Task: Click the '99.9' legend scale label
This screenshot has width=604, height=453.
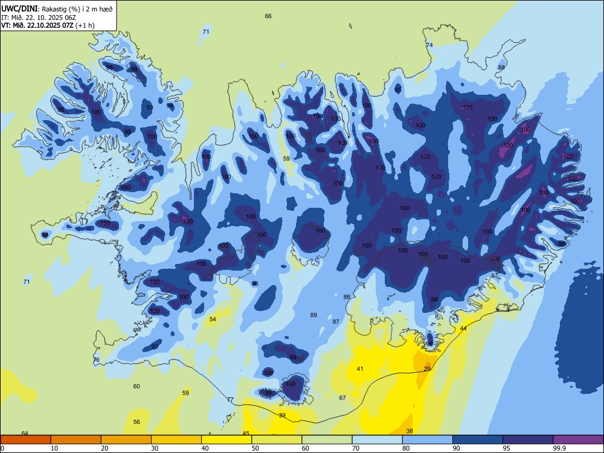Action: coord(559,448)
